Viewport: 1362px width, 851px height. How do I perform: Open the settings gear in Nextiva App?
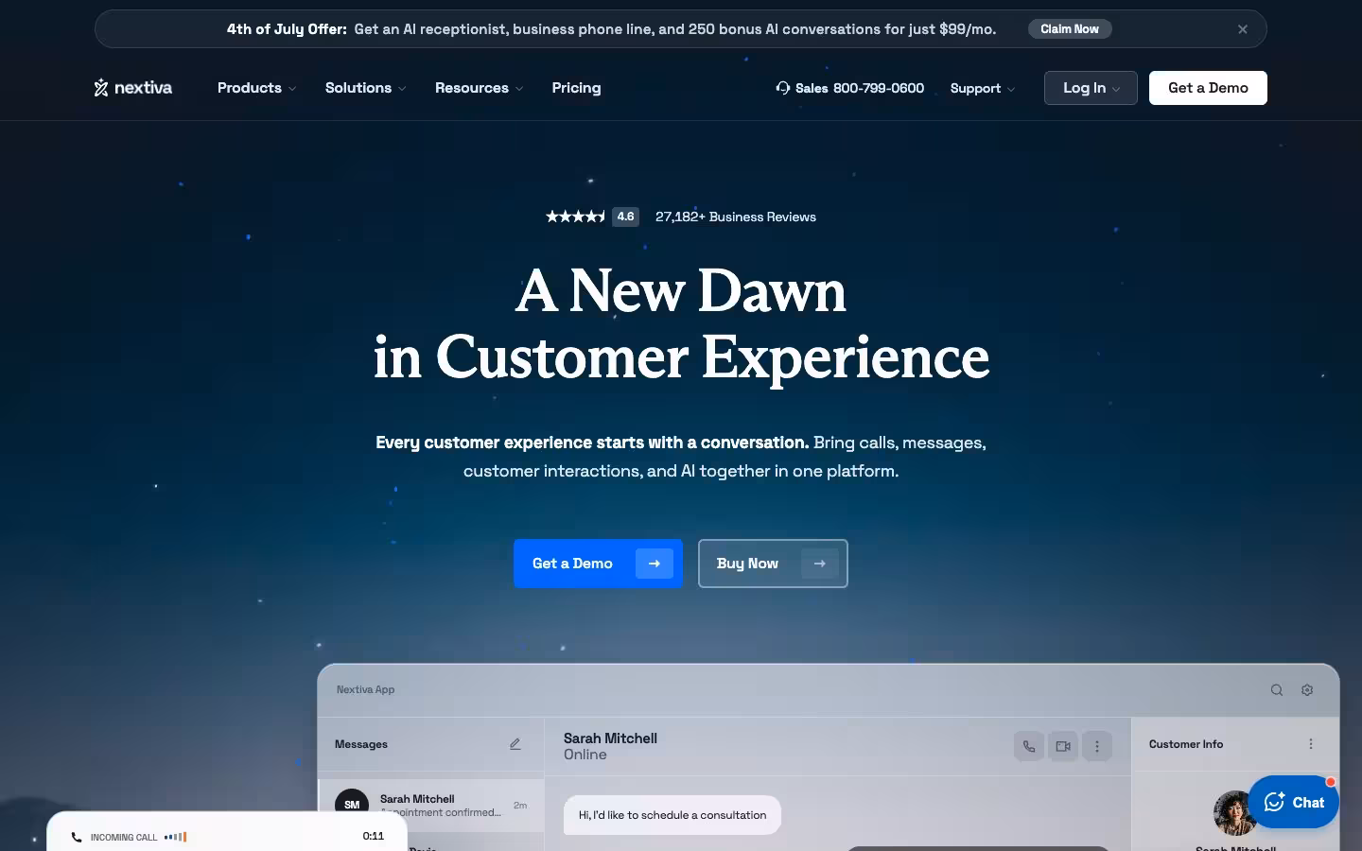coord(1307,690)
